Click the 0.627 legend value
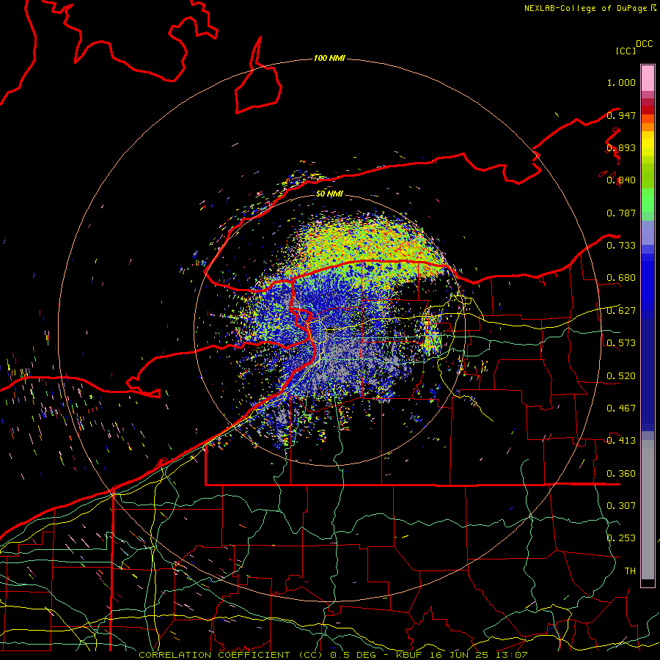This screenshot has width=660, height=660. 621,311
